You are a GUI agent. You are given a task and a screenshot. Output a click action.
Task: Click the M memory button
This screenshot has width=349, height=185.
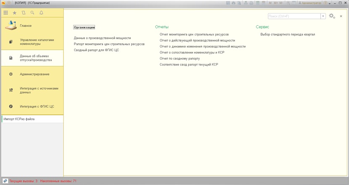pos(270,3)
